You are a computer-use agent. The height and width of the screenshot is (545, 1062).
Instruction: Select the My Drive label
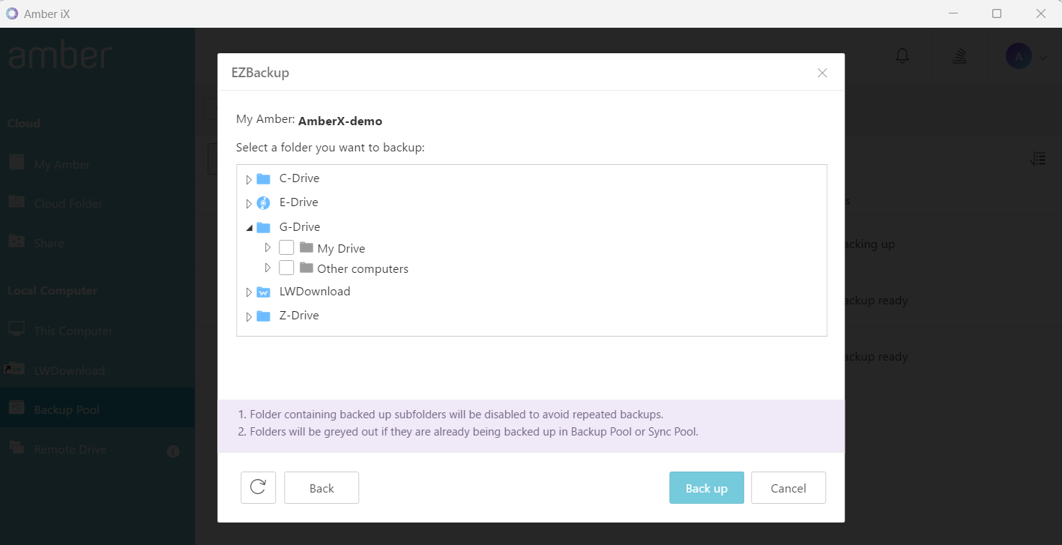click(x=341, y=248)
